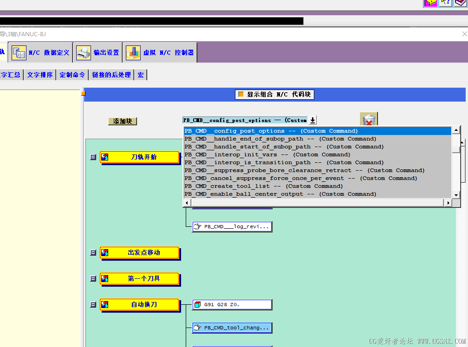Select the G91 G28 Z0. block

click(232, 305)
